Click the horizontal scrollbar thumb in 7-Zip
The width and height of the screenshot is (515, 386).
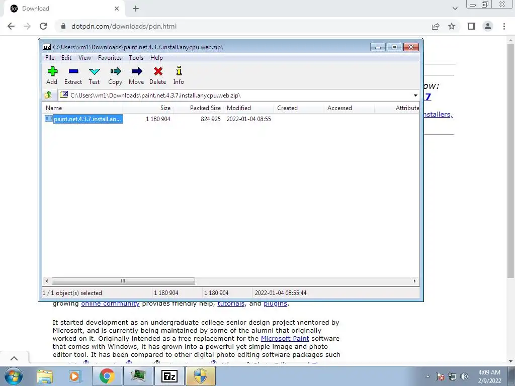[123, 281]
